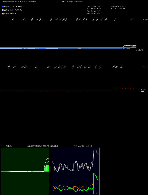Select the previous high 'H: 1661.40' value
Screen dimensions: 148x195
tap(96, 9)
